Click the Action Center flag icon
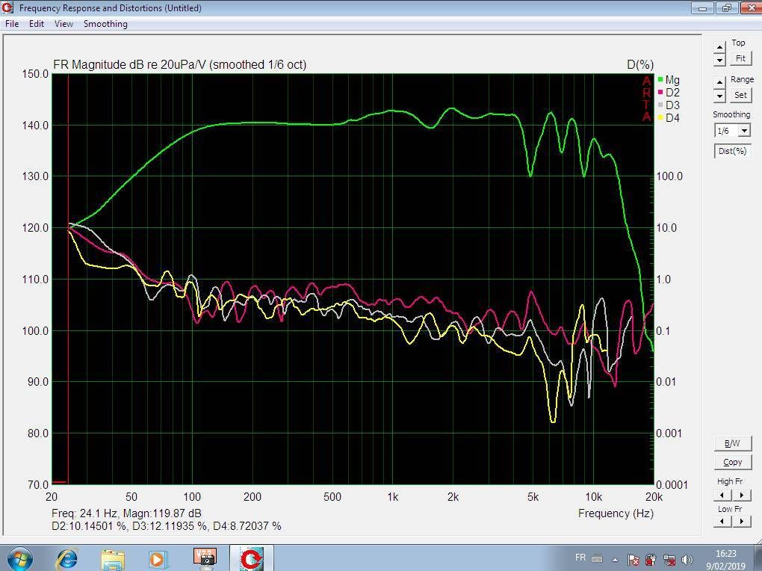 point(634,559)
